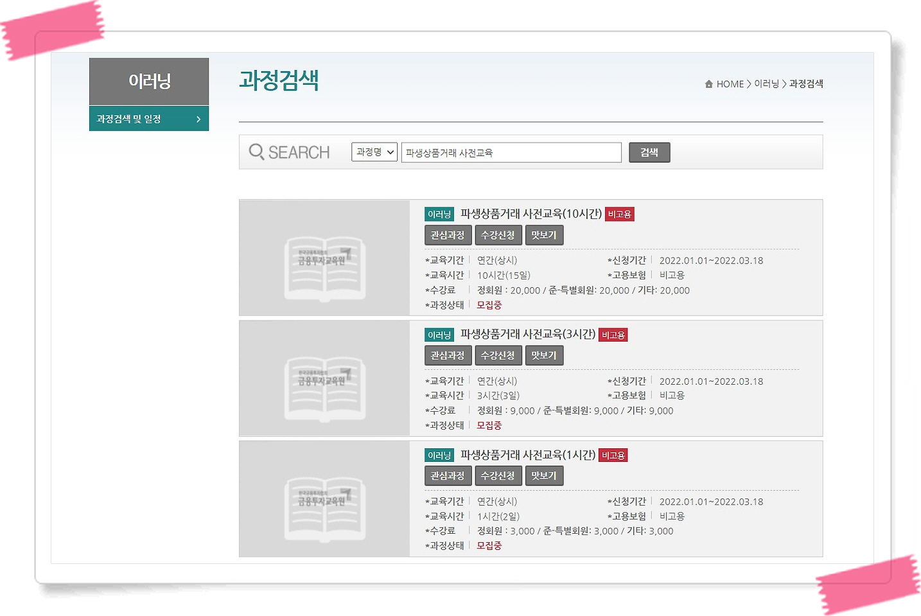Click the 과정검색 page heading
This screenshot has height=616, width=921.
(x=279, y=80)
